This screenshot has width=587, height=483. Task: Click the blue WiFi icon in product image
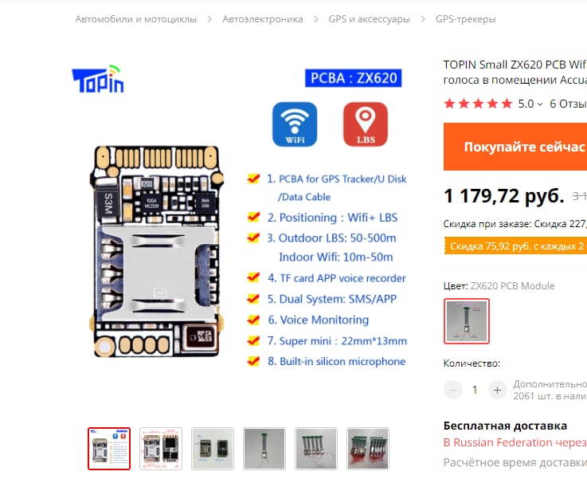point(295,124)
